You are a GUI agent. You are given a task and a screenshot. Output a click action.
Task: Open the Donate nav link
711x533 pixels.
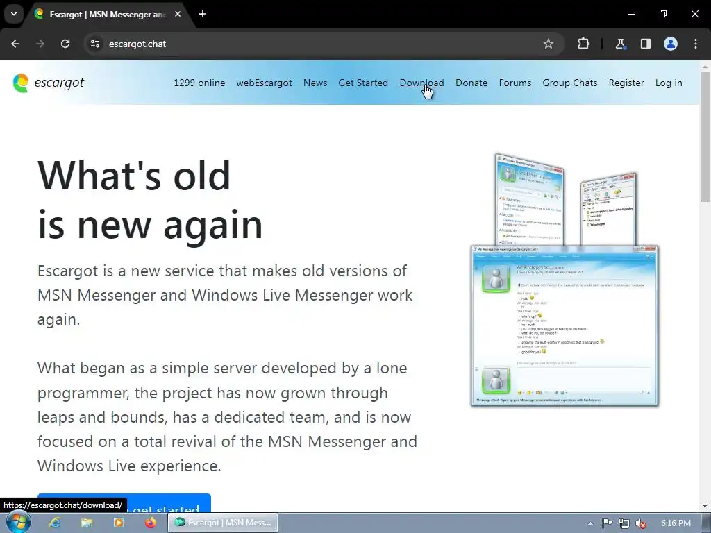point(471,83)
